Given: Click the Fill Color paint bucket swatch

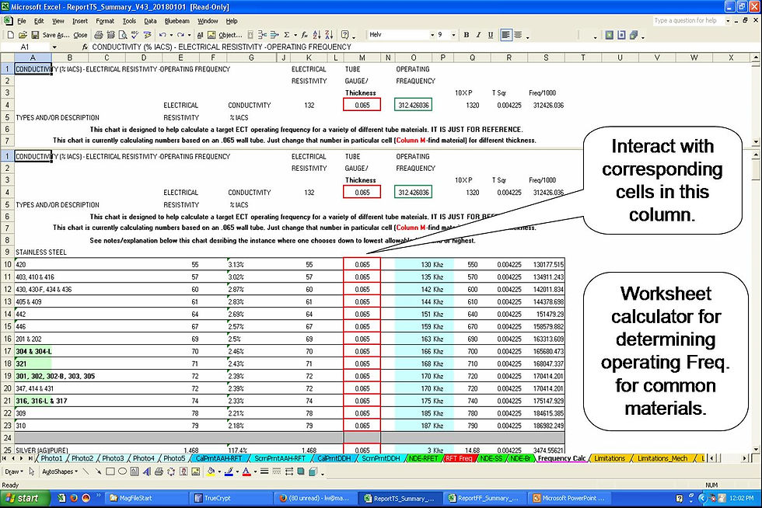Looking at the screenshot, I should coord(211,471).
